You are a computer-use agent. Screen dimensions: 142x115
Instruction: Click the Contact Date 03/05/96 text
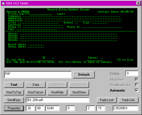click(x=116, y=12)
